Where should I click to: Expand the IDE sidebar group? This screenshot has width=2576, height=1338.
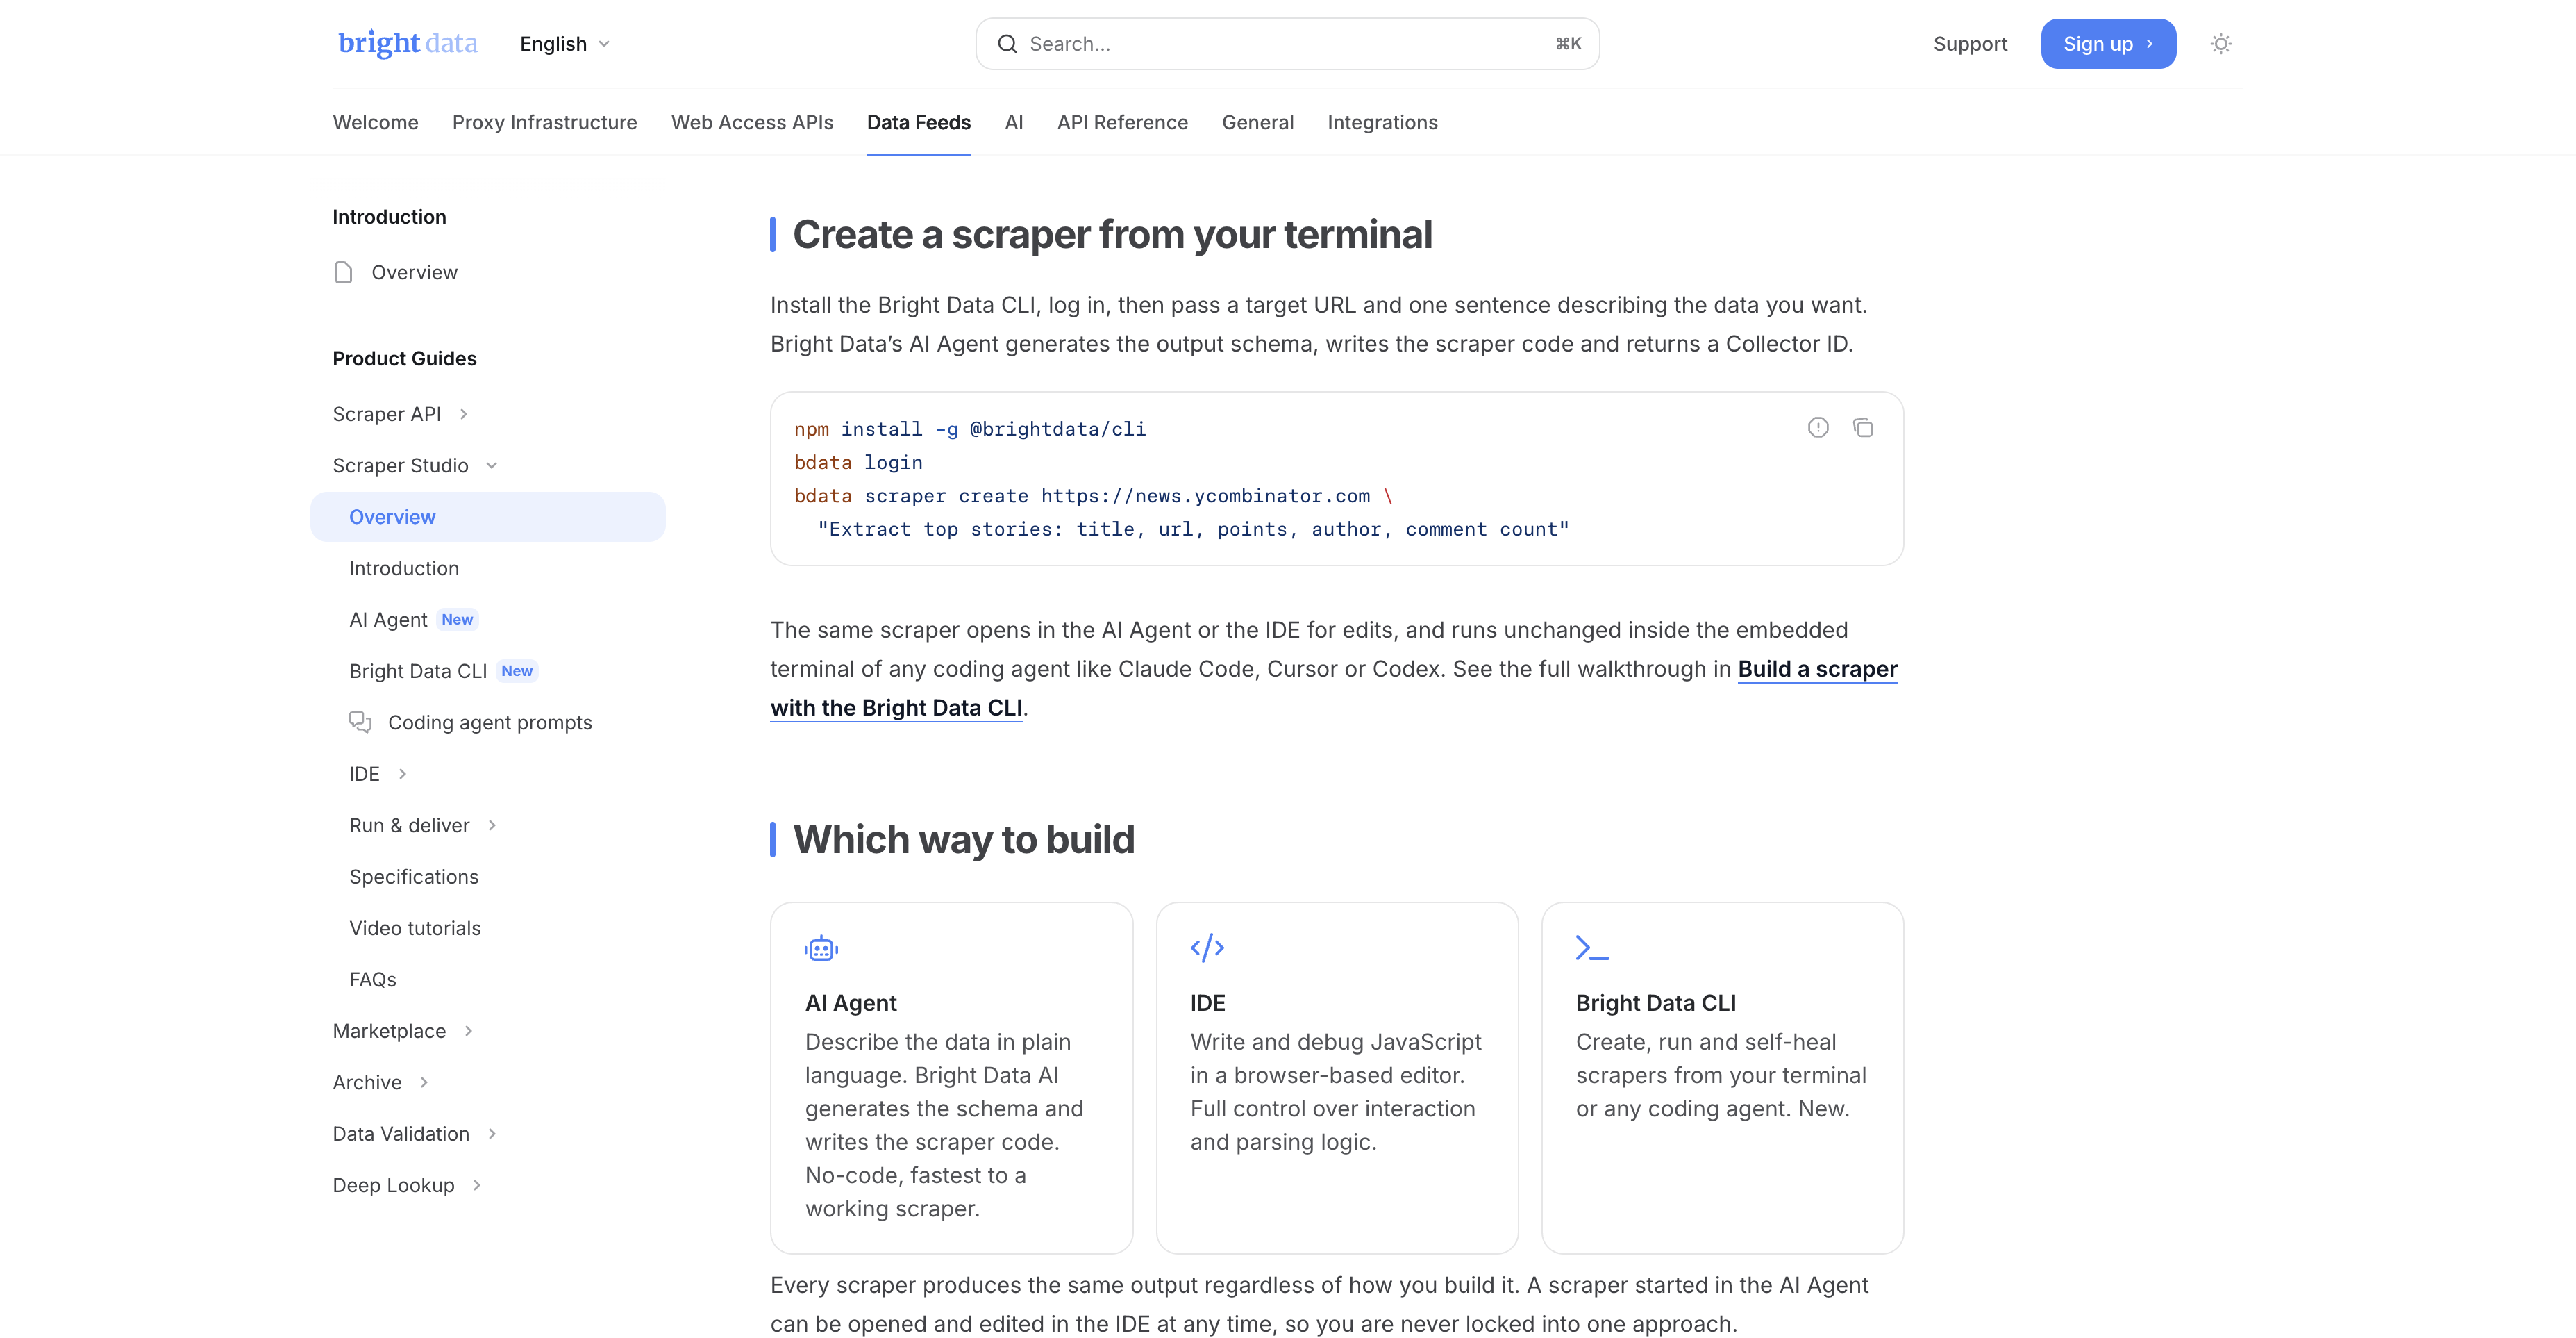pos(402,774)
